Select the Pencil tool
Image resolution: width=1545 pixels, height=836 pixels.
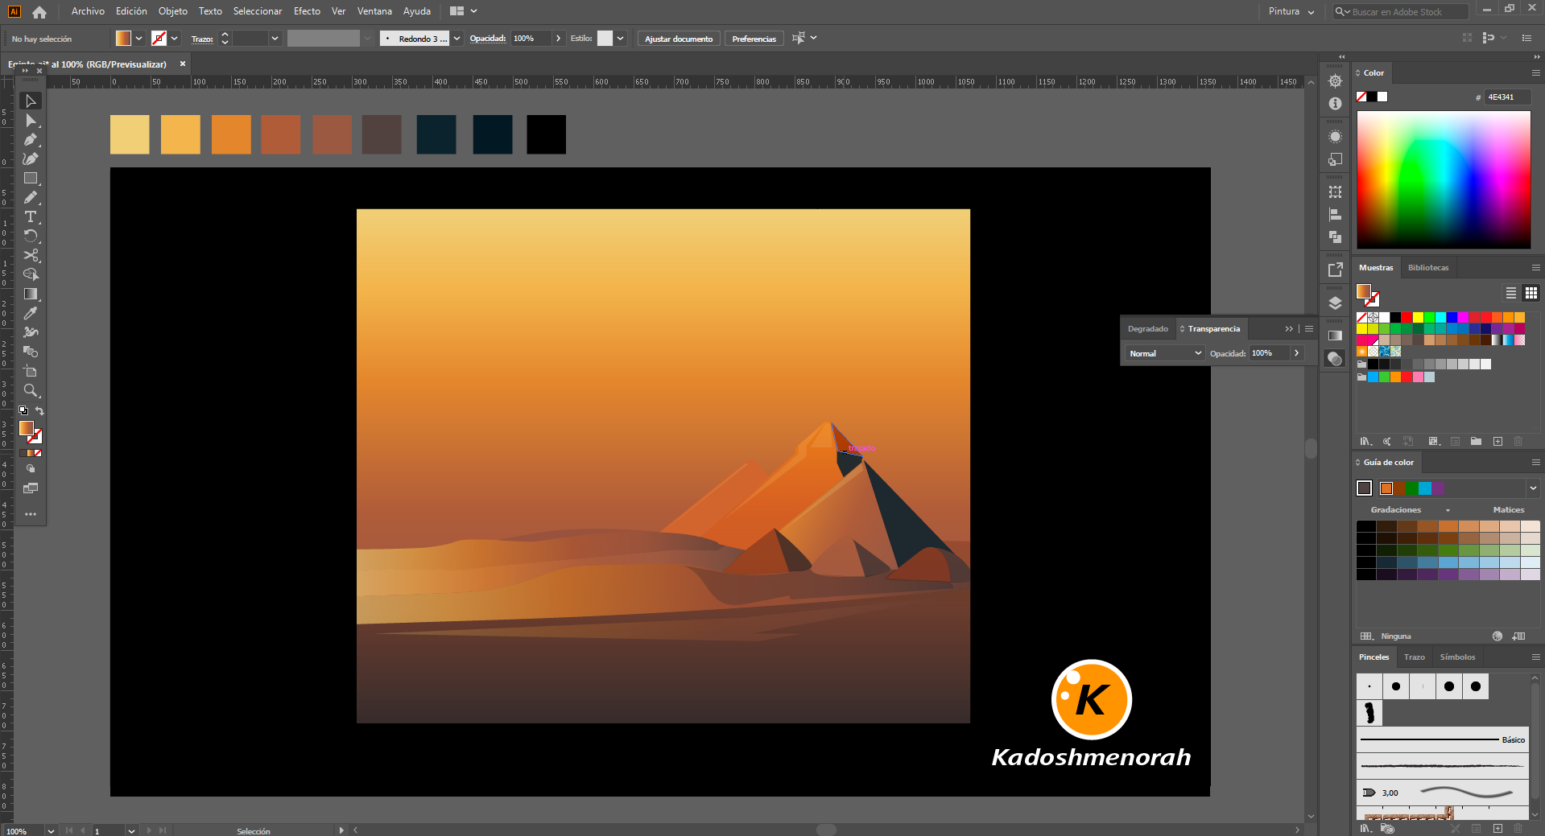tap(31, 198)
